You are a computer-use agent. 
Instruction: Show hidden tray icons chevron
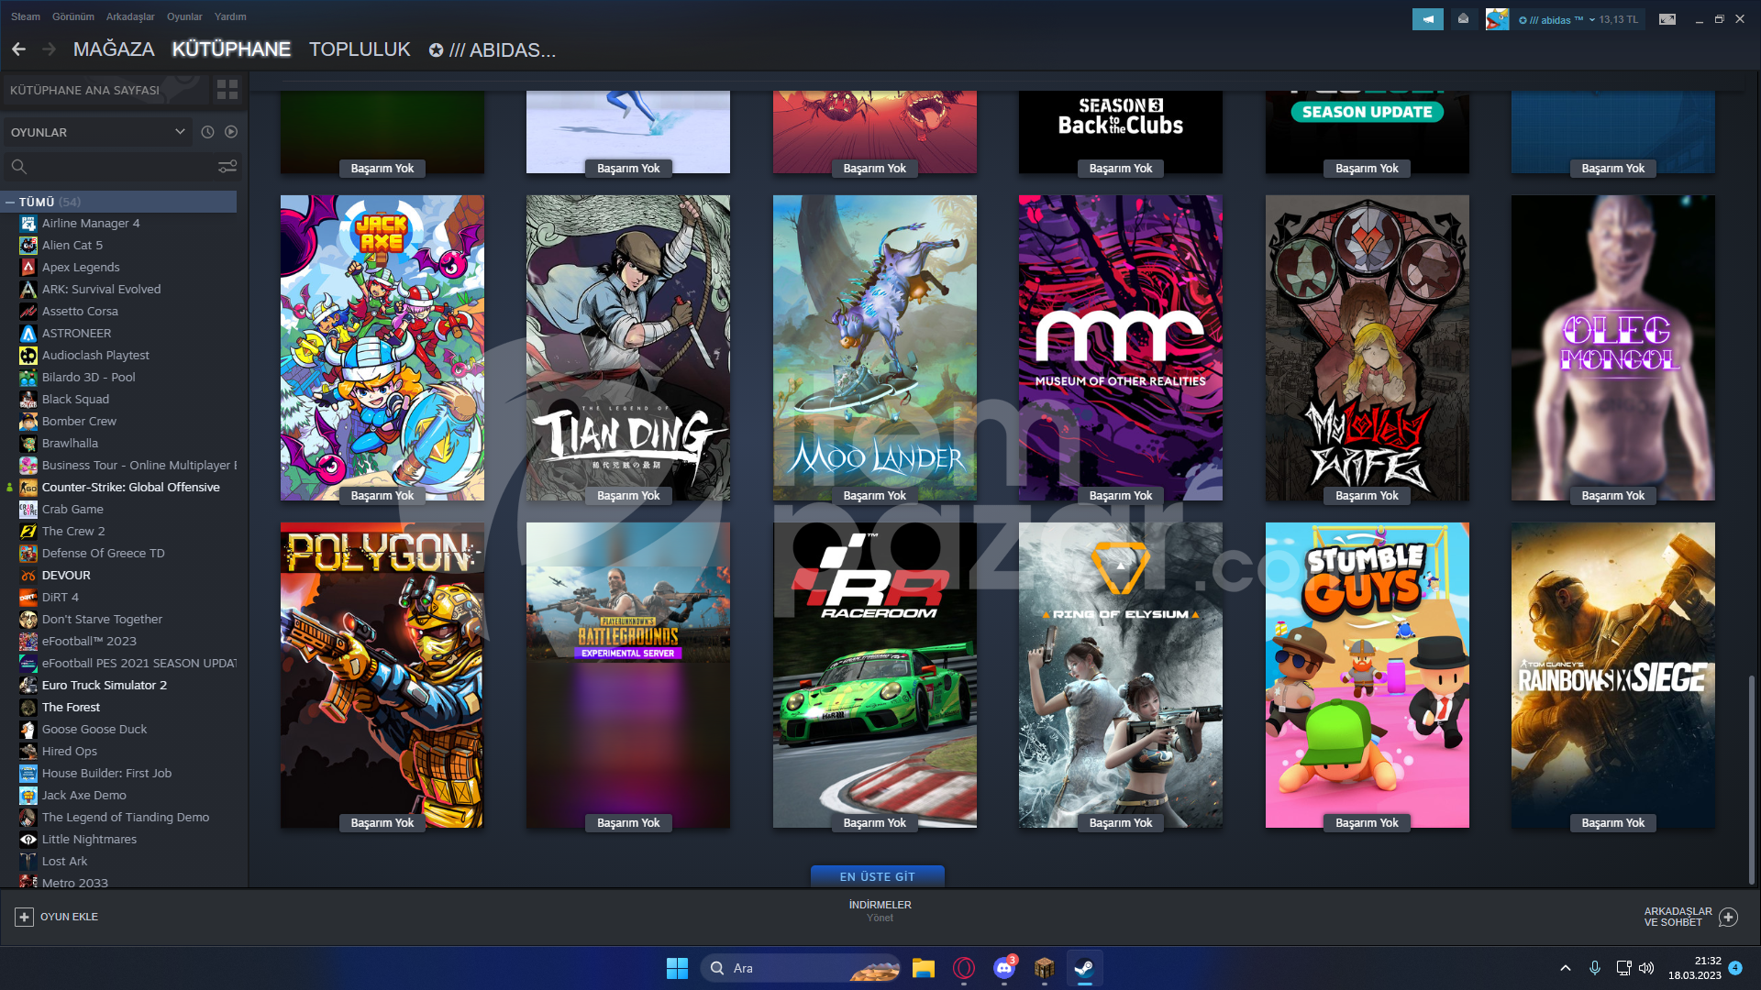coord(1566,968)
